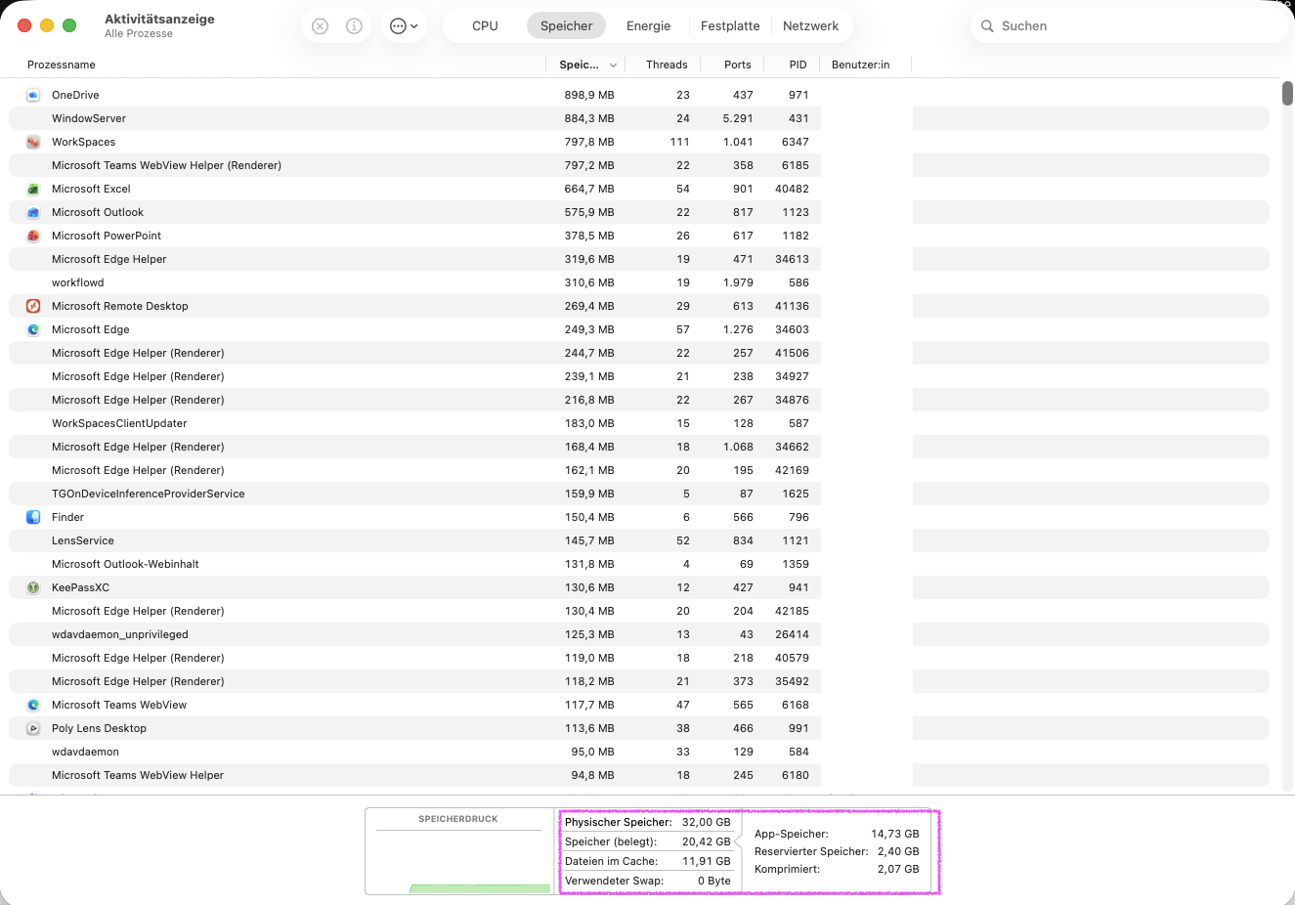Sort by the PID column header

tap(799, 65)
